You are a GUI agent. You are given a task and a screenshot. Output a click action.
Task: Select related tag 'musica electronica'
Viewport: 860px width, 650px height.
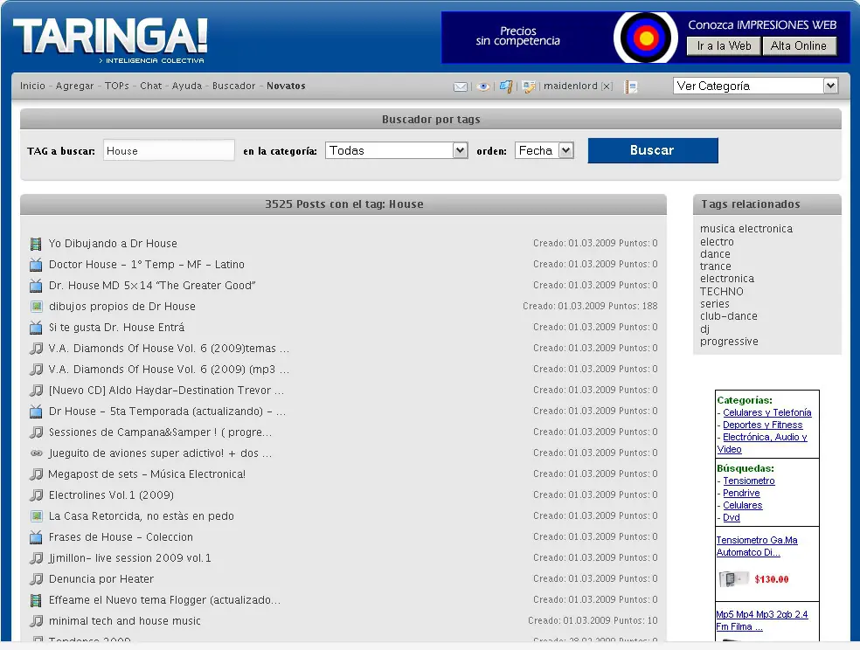click(746, 229)
